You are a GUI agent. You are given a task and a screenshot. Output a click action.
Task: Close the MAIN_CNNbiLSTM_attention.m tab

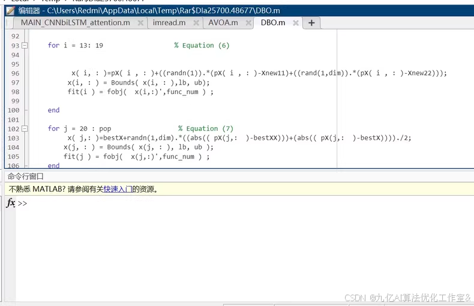140,23
